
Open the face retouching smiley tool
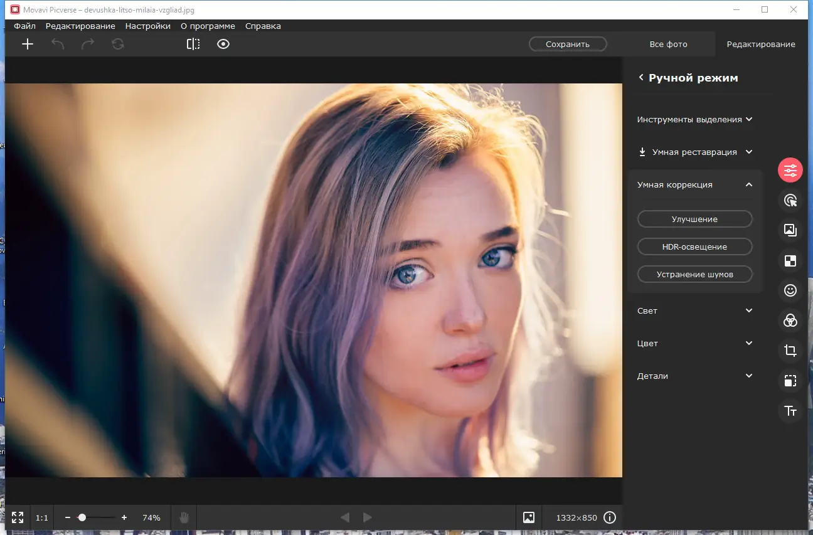point(790,290)
